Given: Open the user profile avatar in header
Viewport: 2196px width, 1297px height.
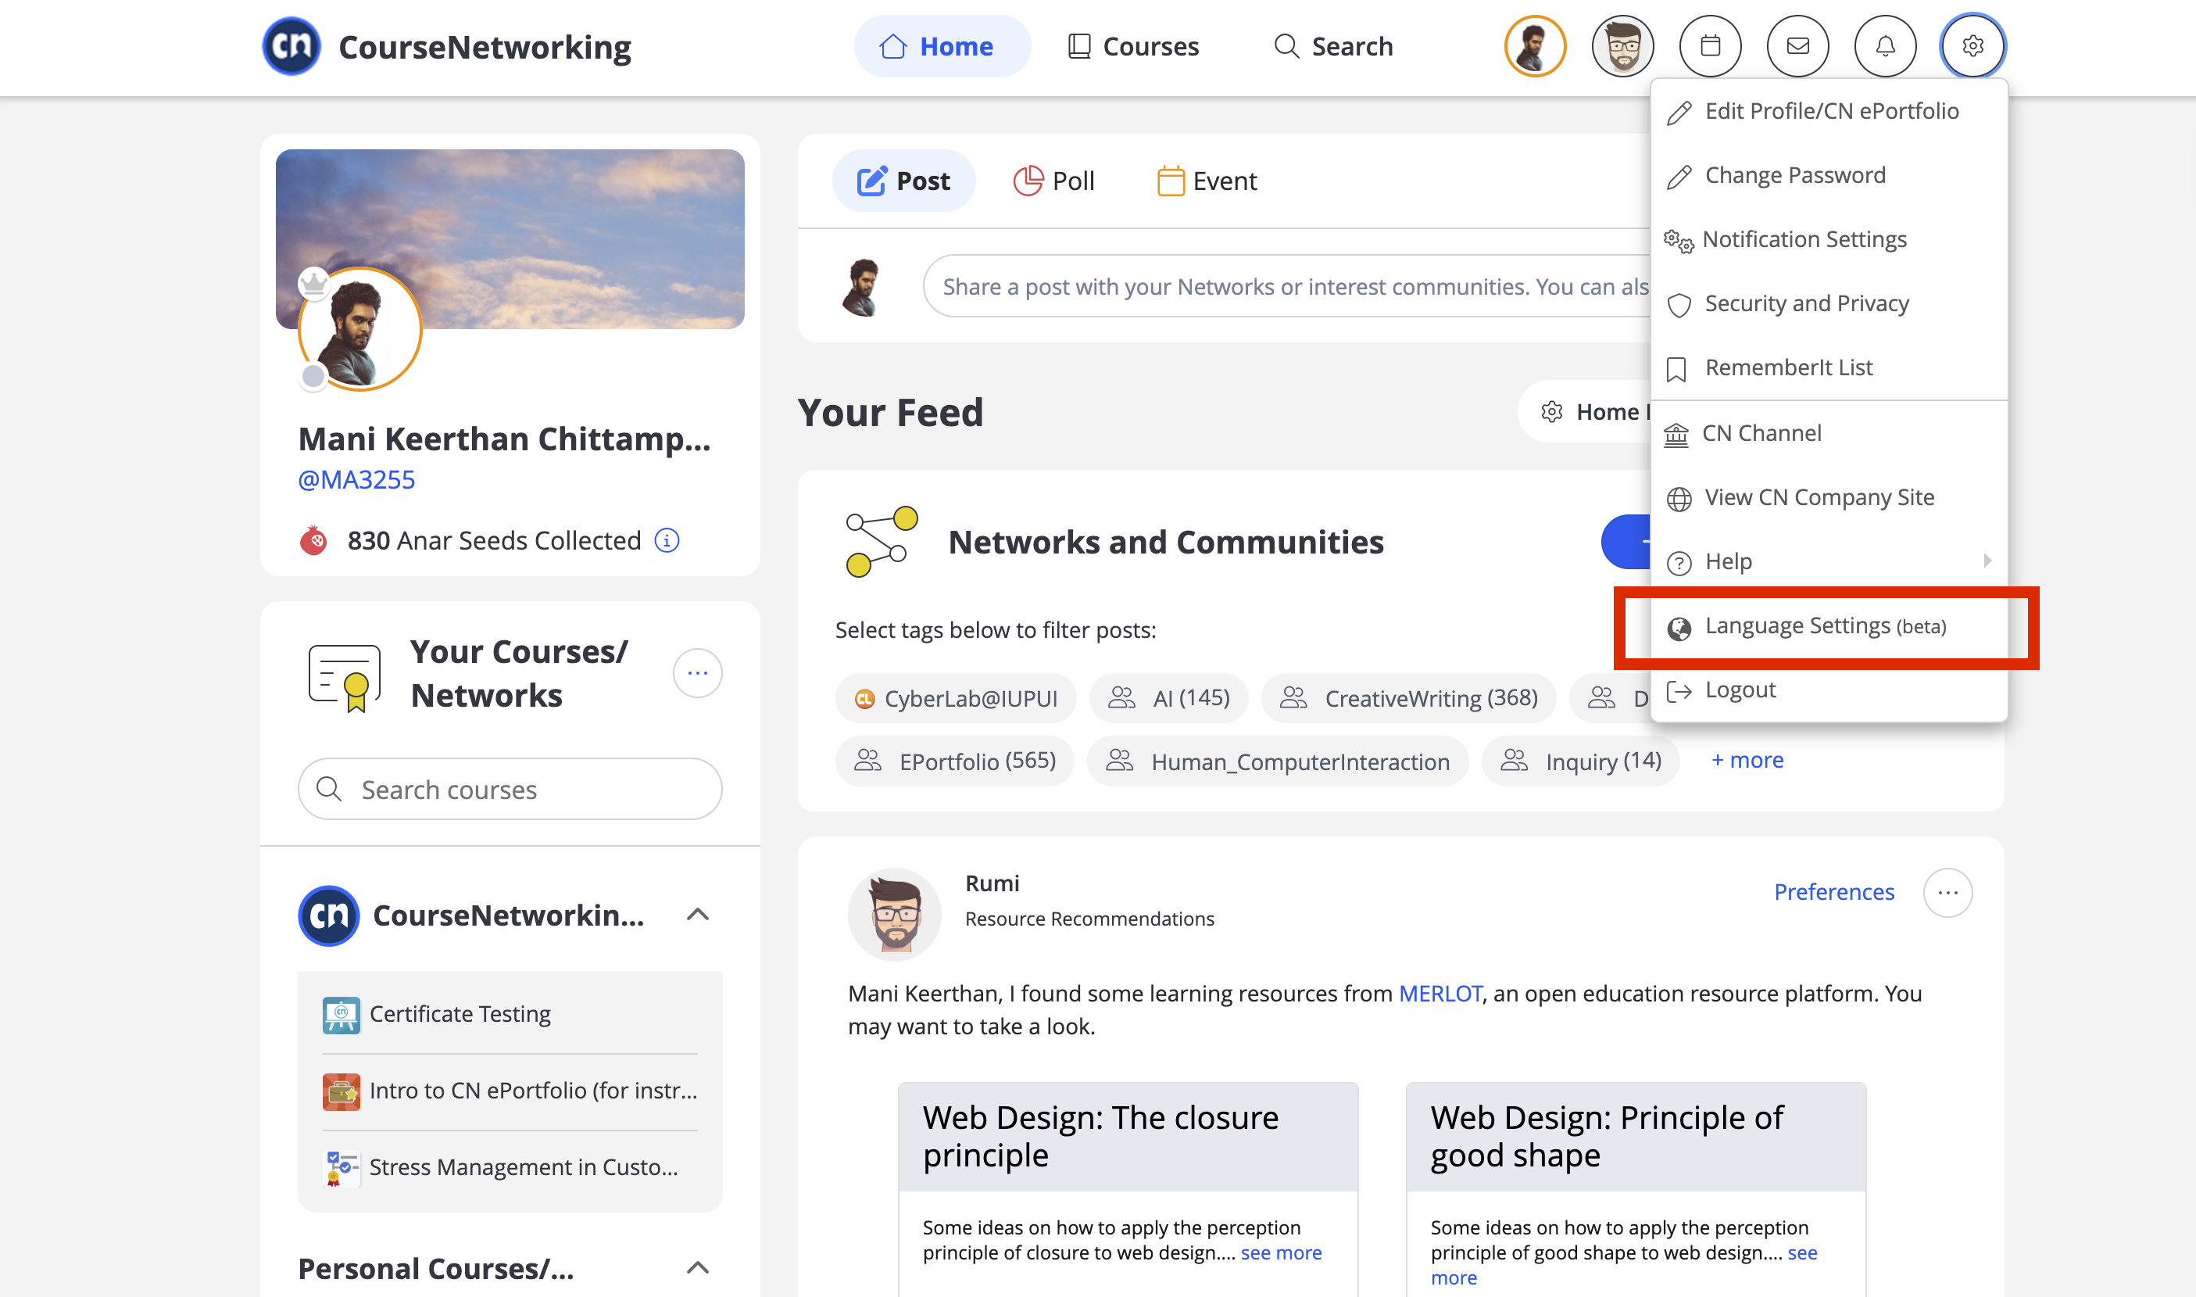Looking at the screenshot, I should coord(1535,46).
